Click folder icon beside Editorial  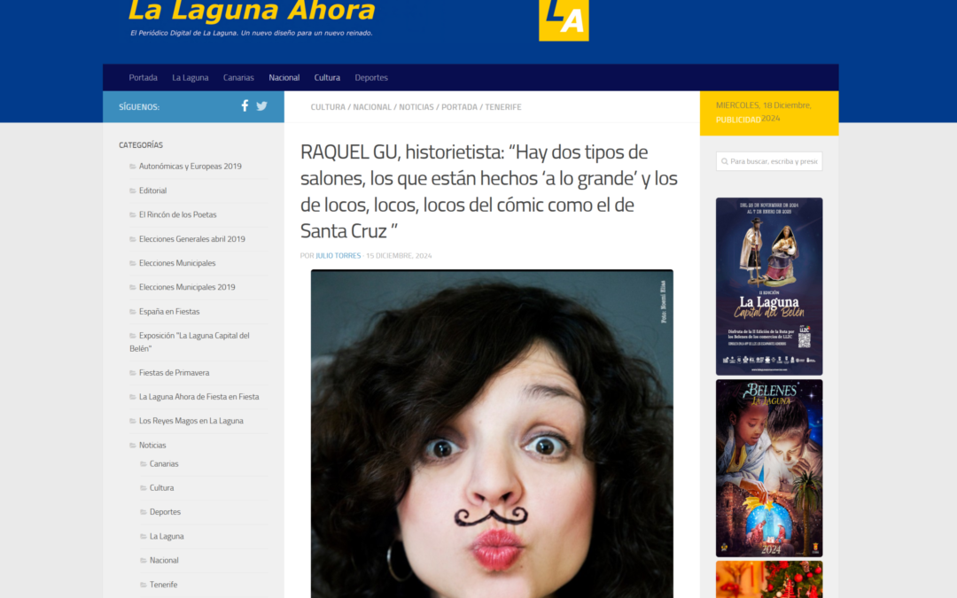132,191
